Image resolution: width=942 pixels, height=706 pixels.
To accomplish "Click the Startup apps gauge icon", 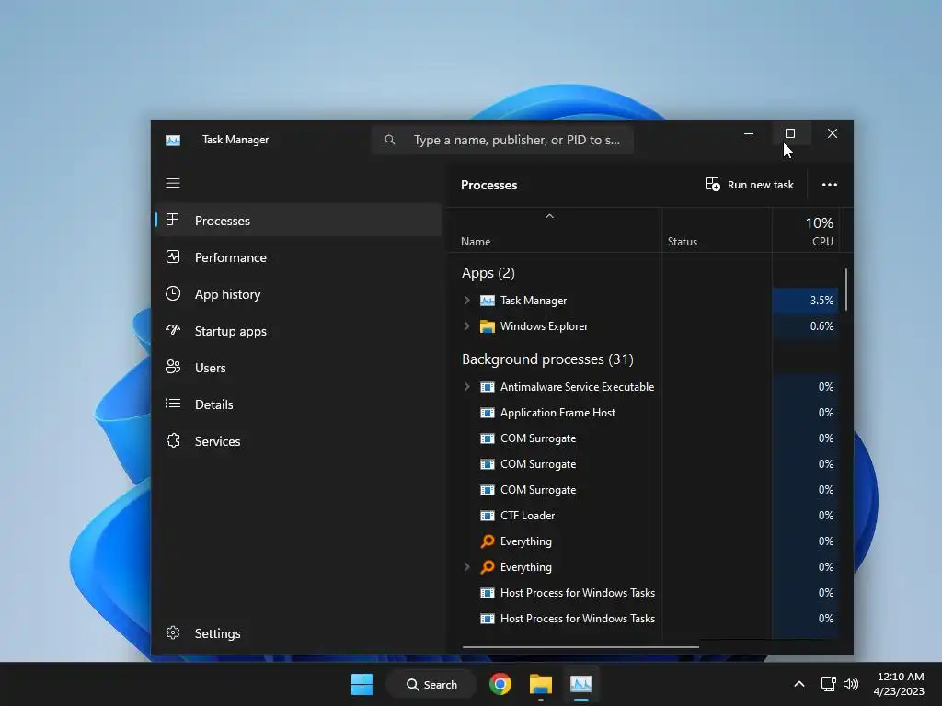I will 173,330.
